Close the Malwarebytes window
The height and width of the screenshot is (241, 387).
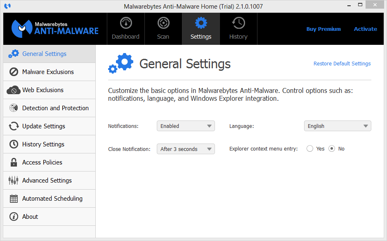(x=375, y=5)
